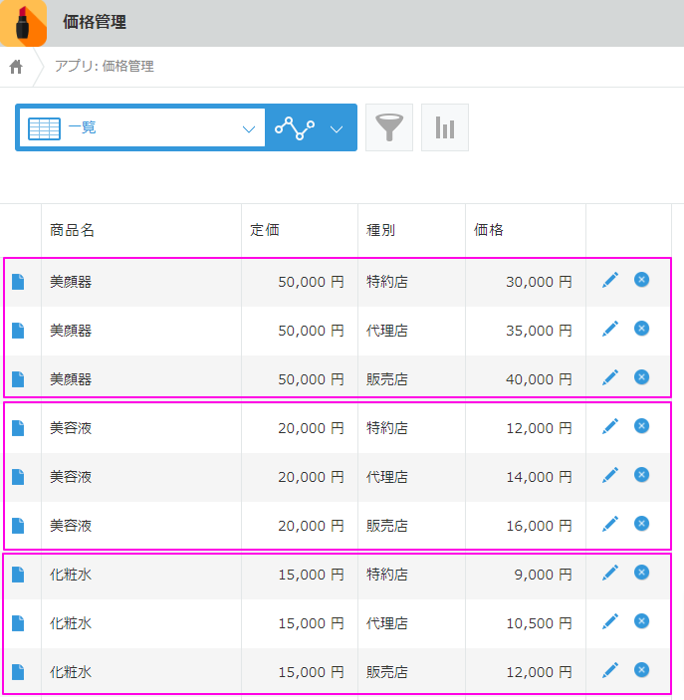Click 販売店 type in the 40,000 円 row

pyautogui.click(x=386, y=379)
